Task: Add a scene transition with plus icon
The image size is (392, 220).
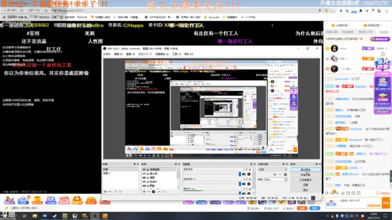Action: 275,175
